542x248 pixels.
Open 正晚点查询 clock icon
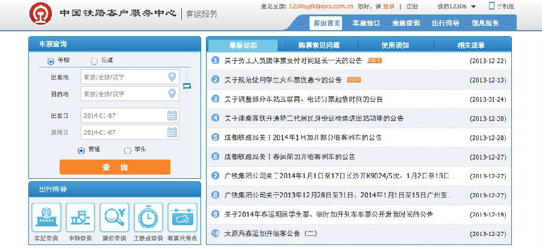(148, 218)
